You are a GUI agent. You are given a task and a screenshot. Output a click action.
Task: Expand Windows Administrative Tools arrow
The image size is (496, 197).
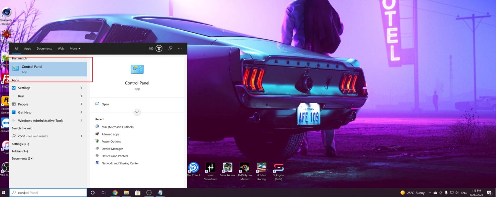point(81,121)
